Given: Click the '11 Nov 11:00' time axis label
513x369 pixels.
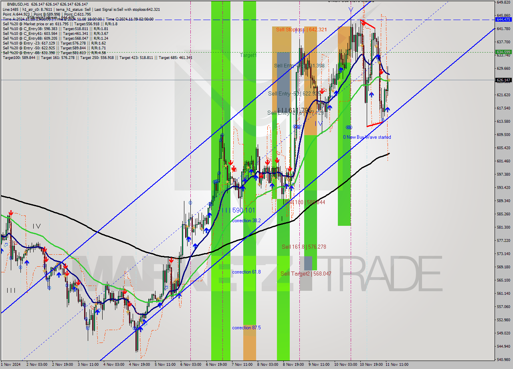Looking at the screenshot, I should (x=397, y=365).
